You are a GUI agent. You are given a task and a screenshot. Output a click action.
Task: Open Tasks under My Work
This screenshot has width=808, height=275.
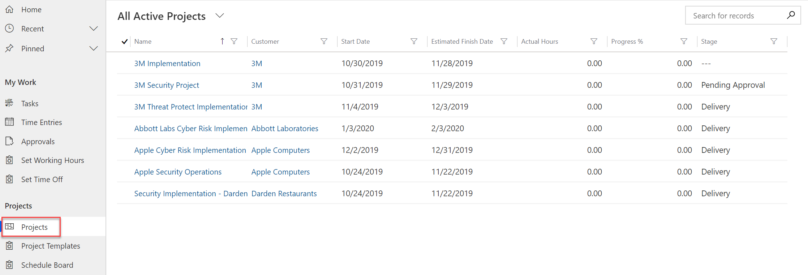pos(30,104)
